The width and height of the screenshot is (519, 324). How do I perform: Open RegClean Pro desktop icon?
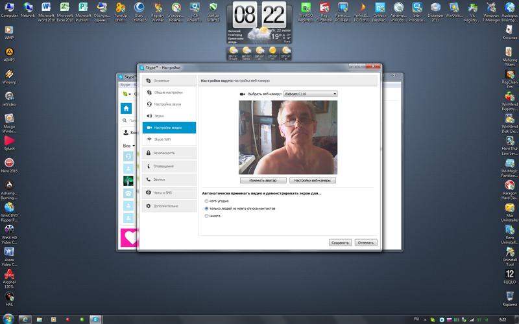pos(509,78)
